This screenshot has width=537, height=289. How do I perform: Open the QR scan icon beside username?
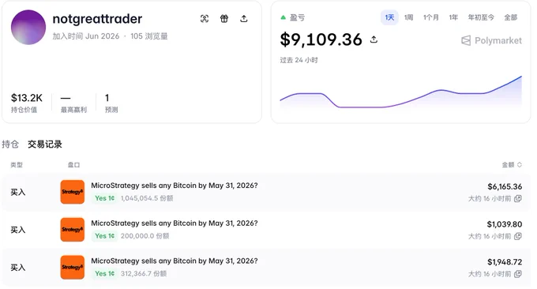[205, 18]
